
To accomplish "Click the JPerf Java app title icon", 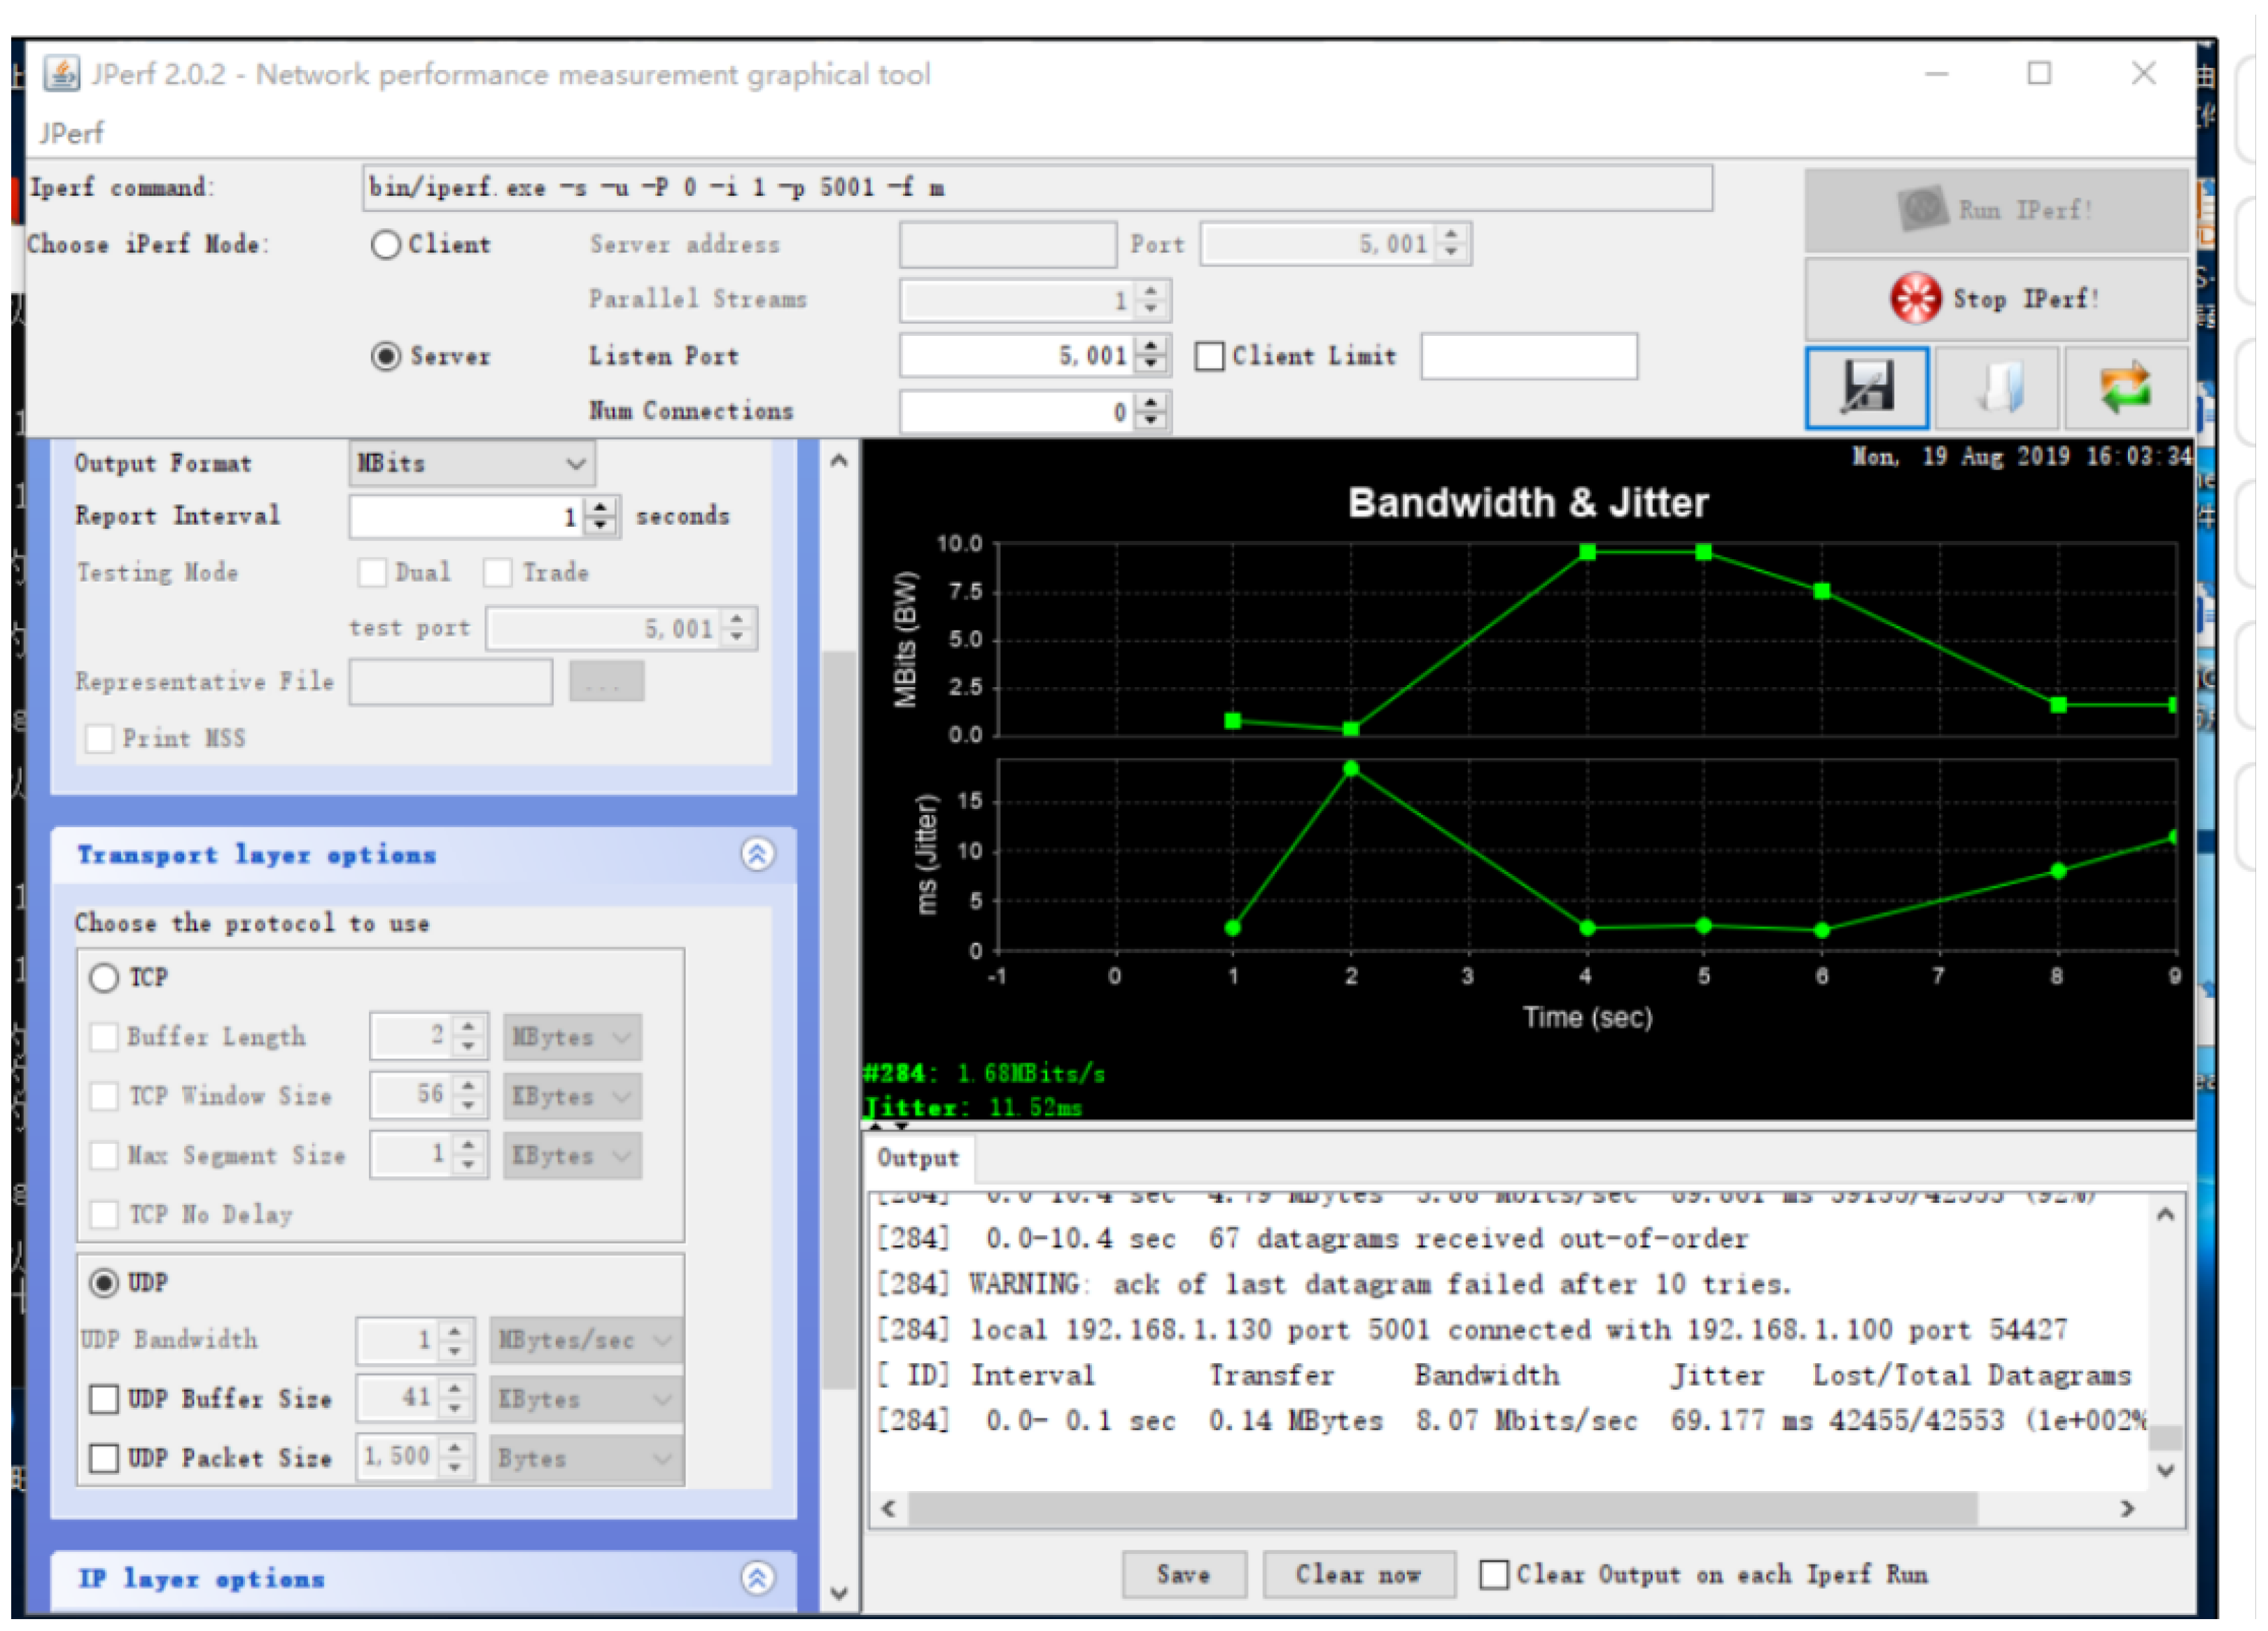I will pyautogui.click(x=61, y=74).
